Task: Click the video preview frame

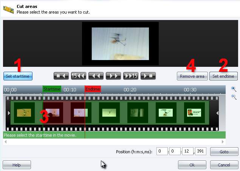Action: pos(120,44)
